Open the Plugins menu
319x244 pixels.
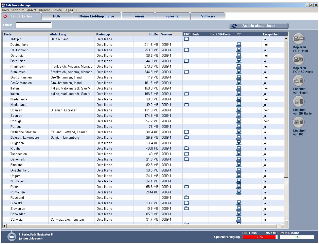(68, 10)
